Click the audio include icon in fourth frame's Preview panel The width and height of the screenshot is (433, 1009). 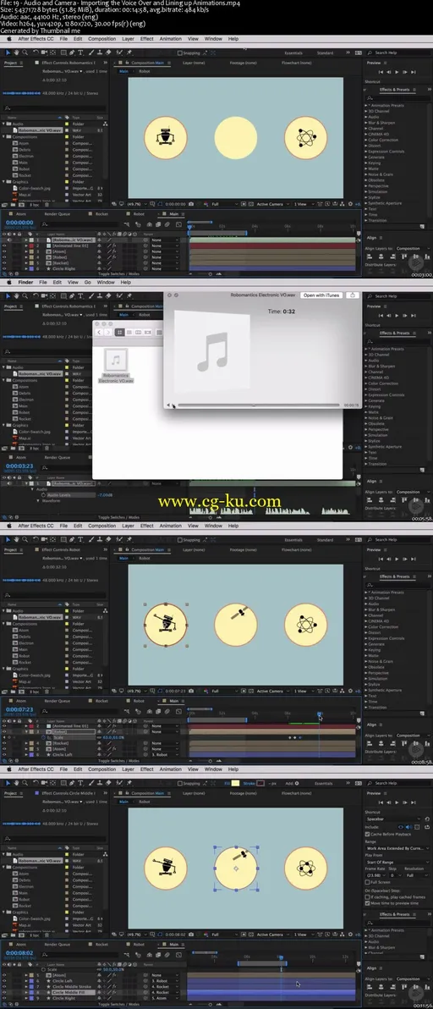[x=408, y=827]
